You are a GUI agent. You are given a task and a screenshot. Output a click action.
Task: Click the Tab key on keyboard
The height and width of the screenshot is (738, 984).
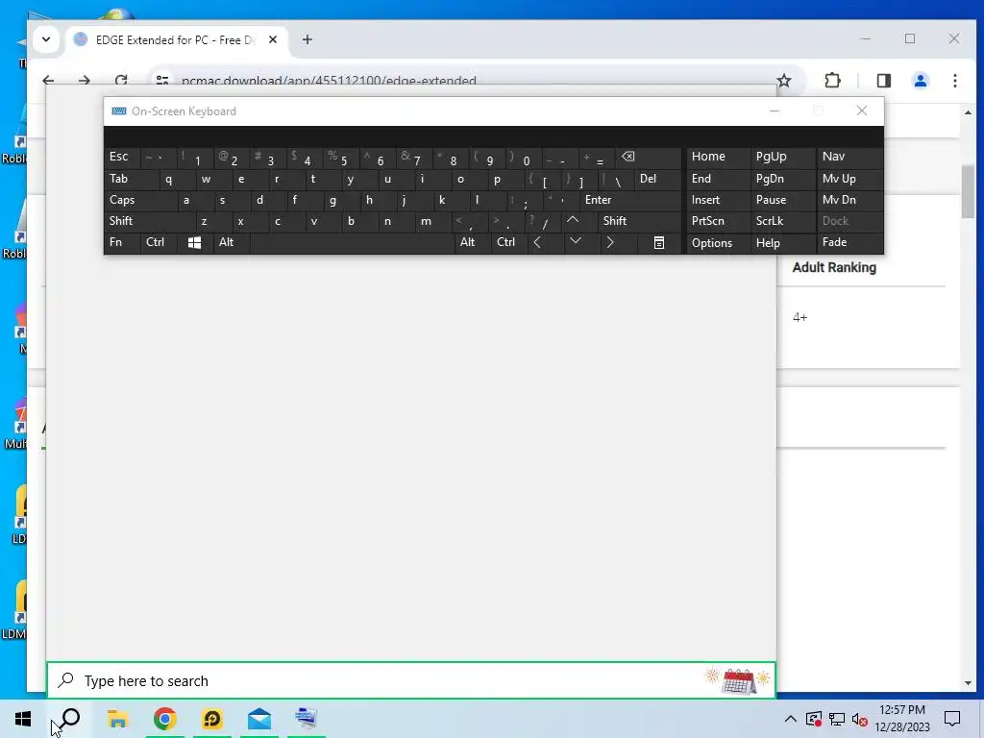(131, 179)
